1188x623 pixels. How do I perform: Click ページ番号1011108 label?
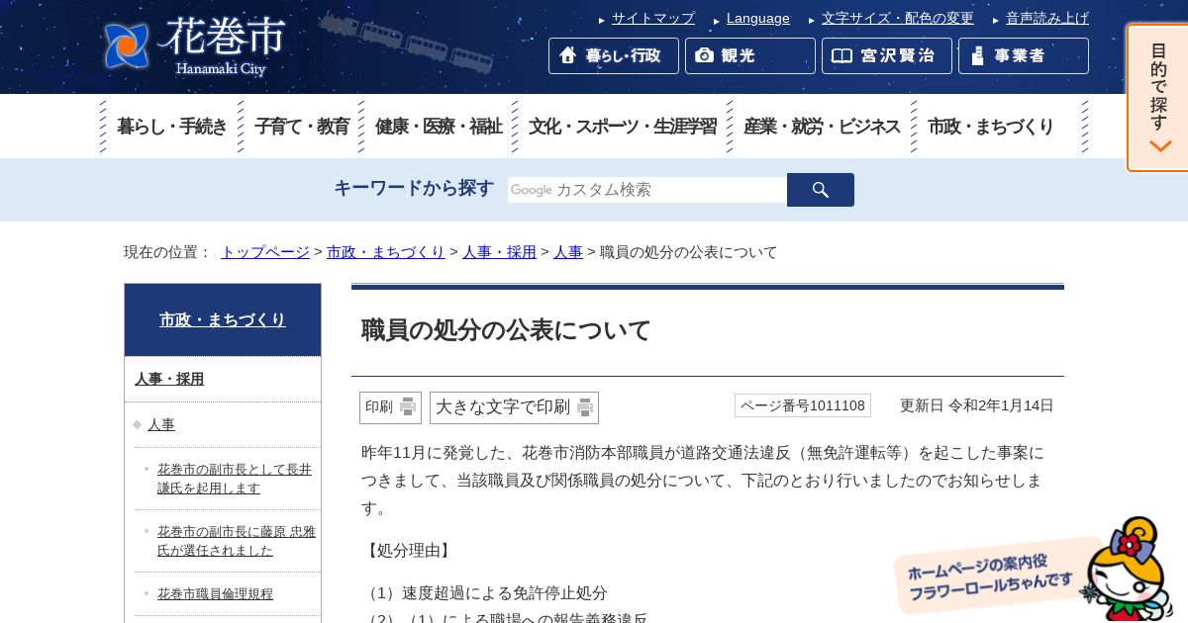803,405
